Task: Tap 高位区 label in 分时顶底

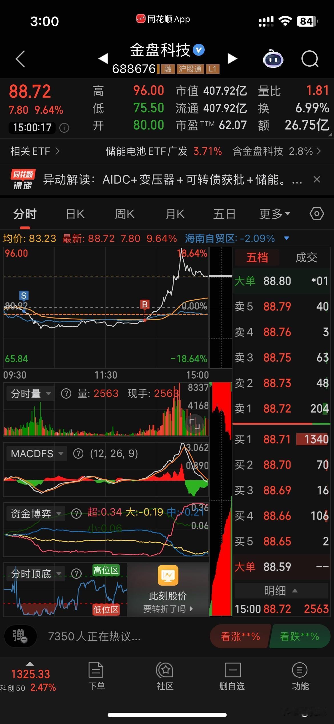Action: tap(106, 570)
